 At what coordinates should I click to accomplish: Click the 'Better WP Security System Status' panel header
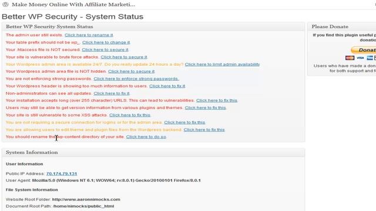pos(153,26)
